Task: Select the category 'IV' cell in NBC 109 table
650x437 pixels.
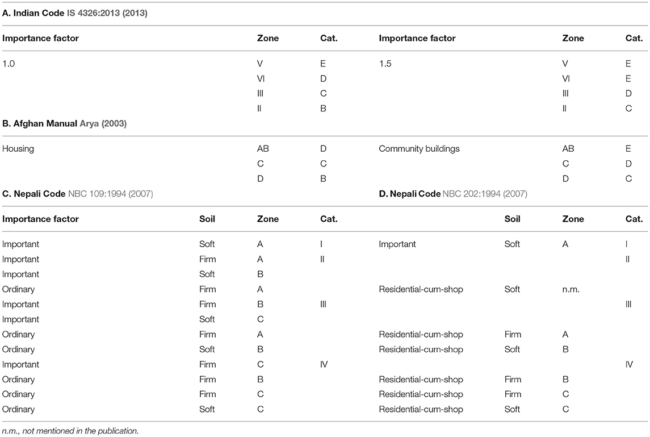Action: coord(324,365)
